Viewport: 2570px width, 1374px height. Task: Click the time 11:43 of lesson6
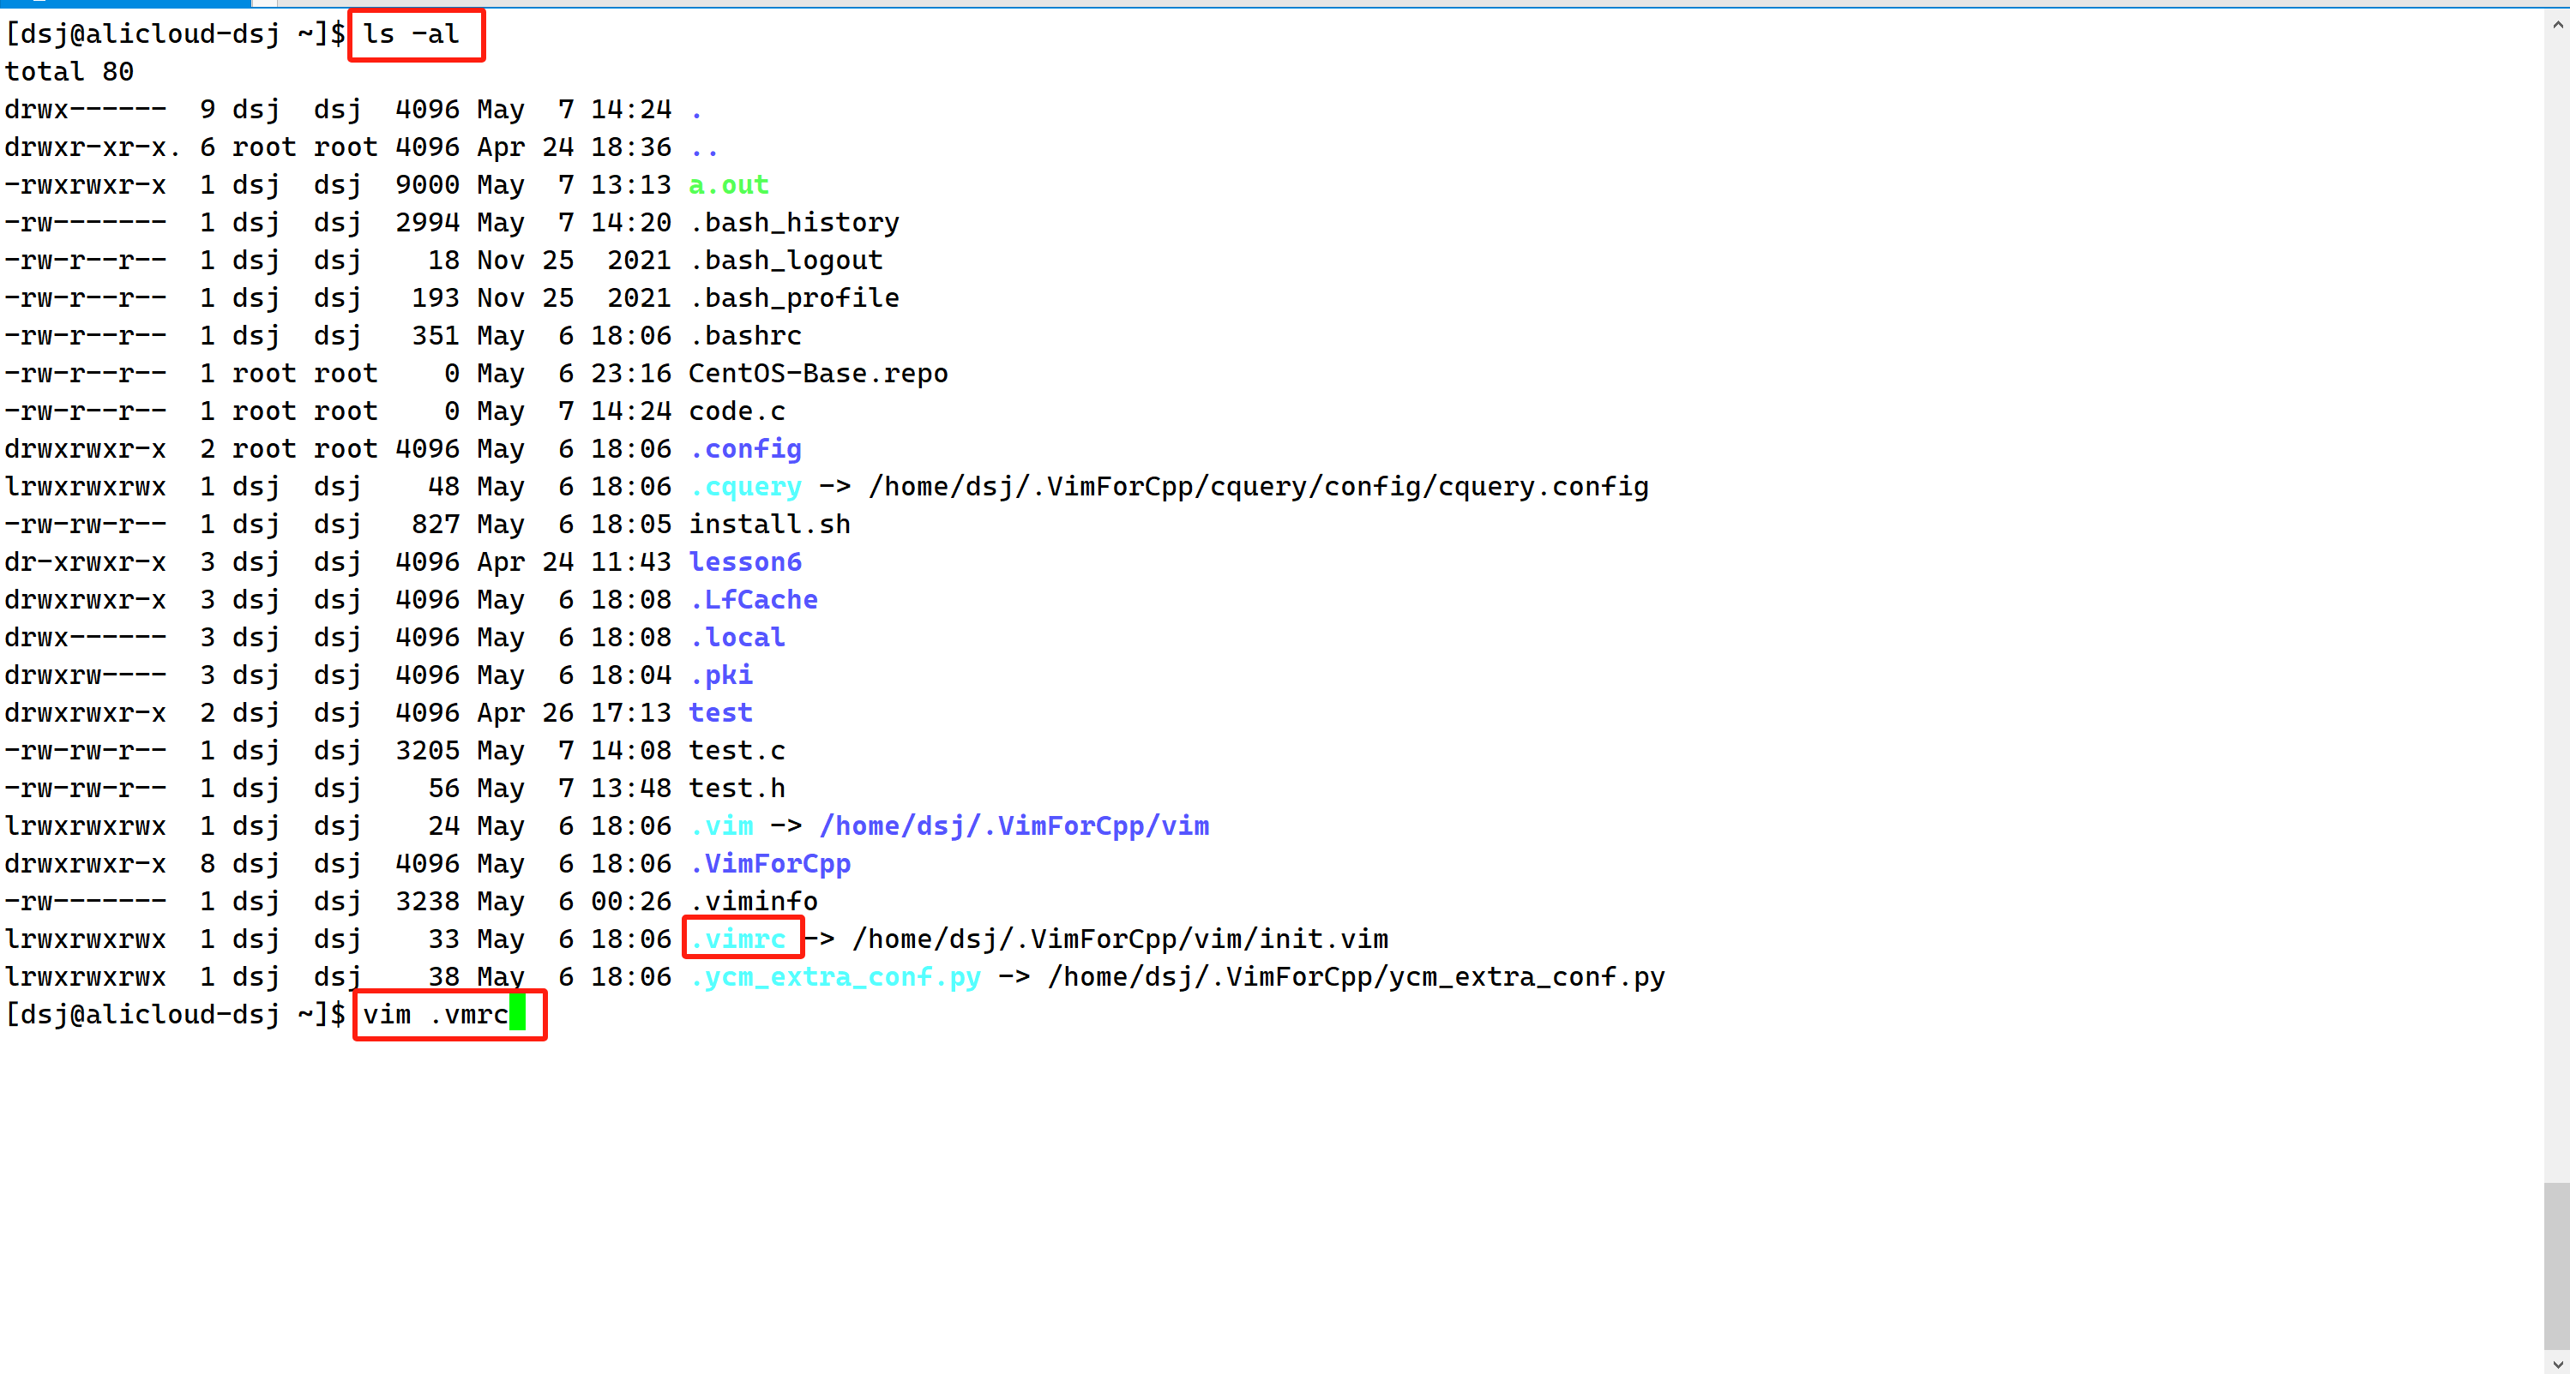click(630, 562)
